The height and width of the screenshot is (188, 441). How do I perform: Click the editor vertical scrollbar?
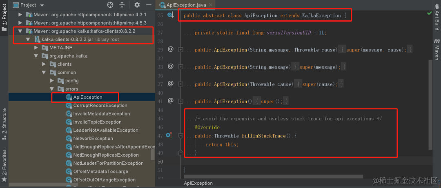click(x=430, y=105)
